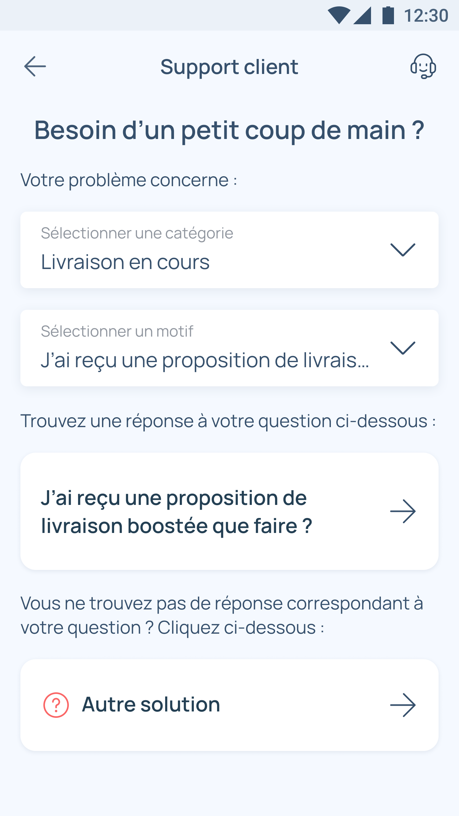
Task: Tap the arrow on the livraison boostée card
Action: [403, 511]
